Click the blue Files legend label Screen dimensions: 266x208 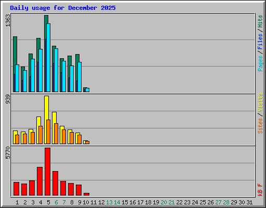[x=260, y=42]
